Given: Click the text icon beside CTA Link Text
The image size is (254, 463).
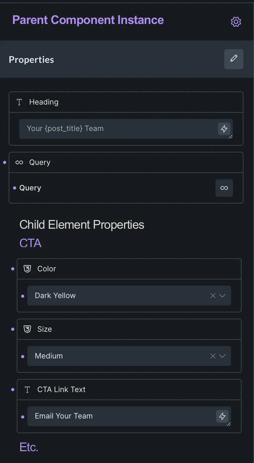Looking at the screenshot, I should pyautogui.click(x=27, y=390).
